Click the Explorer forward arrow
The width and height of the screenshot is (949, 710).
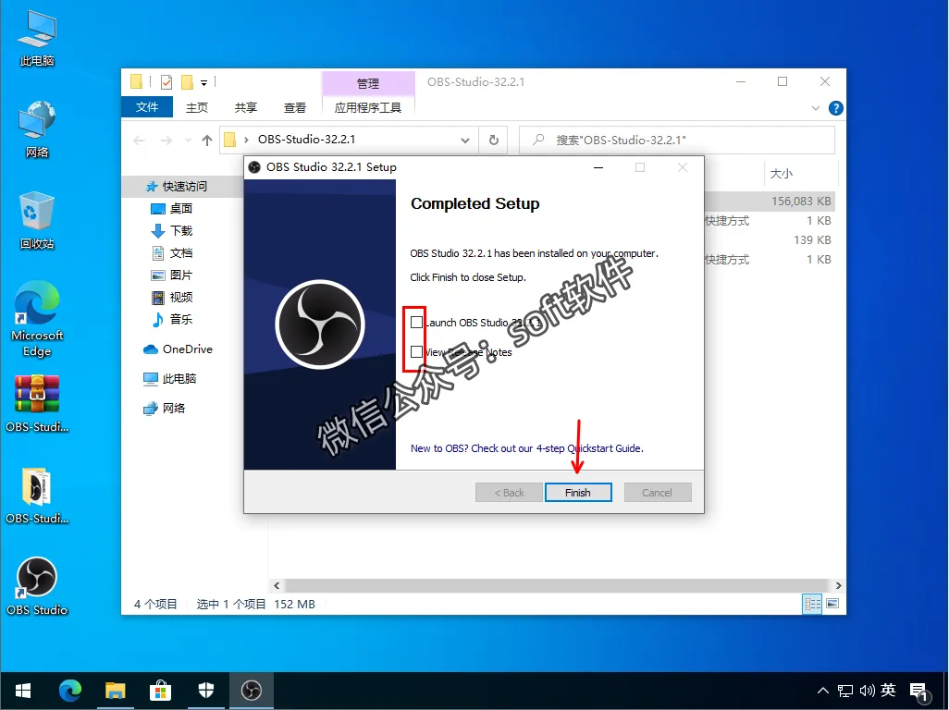pos(166,141)
